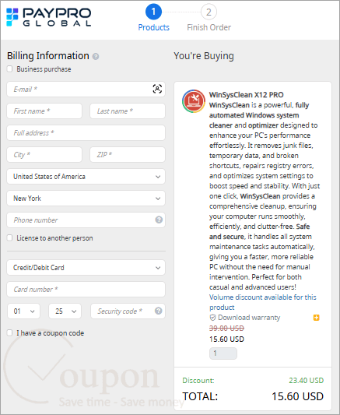Viewport: 340px width, 415px height.
Task: Focus the First name field
Action: (44, 111)
